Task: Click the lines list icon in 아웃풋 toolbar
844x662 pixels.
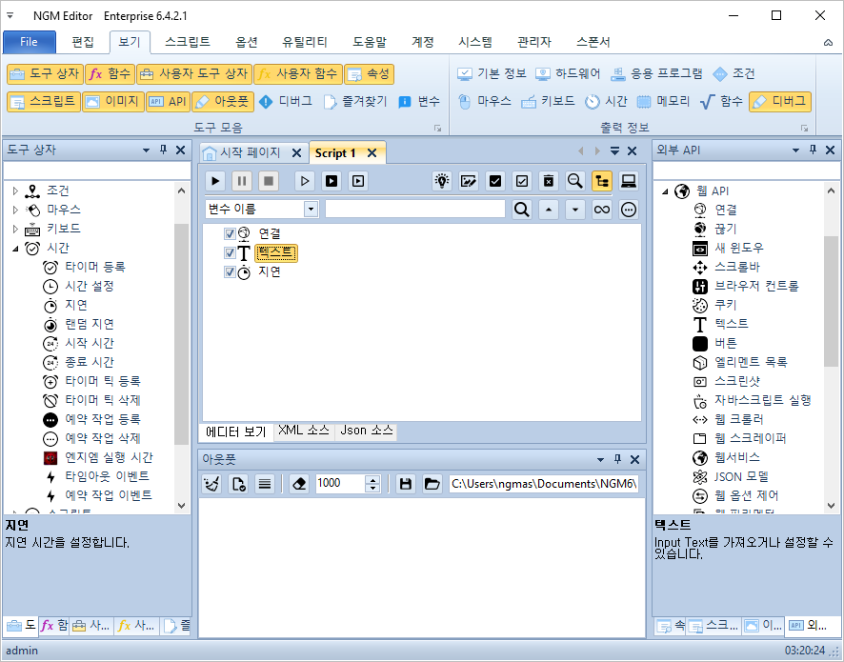Action: coord(264,484)
